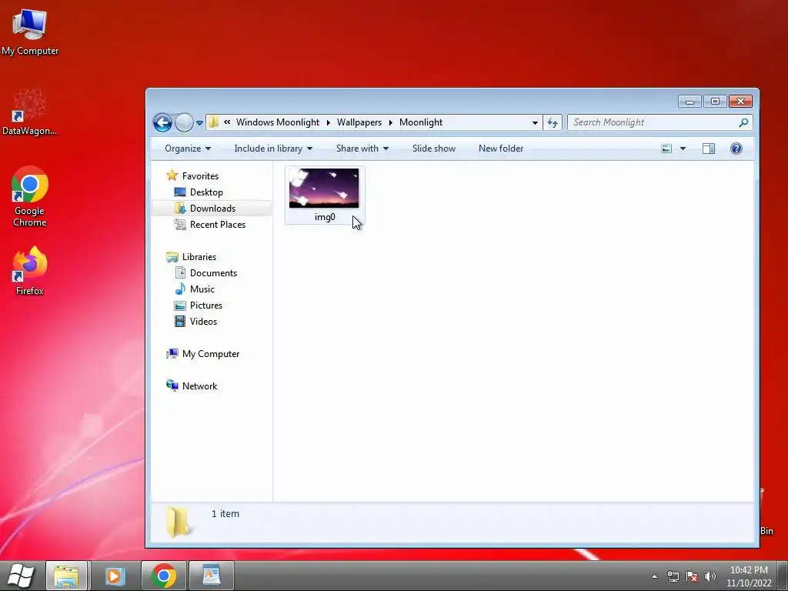Click the network tray icon

[x=673, y=576]
